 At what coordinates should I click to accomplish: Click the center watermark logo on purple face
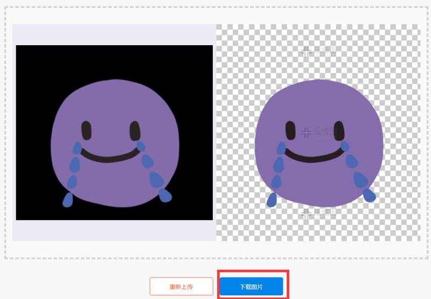tap(318, 132)
